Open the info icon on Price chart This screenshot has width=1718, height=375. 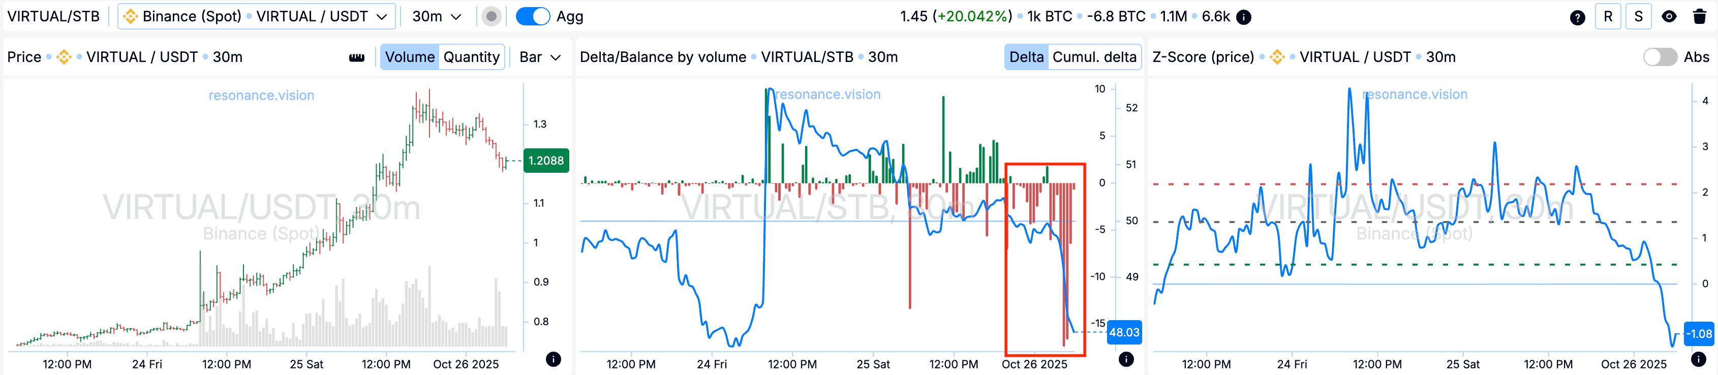(553, 359)
